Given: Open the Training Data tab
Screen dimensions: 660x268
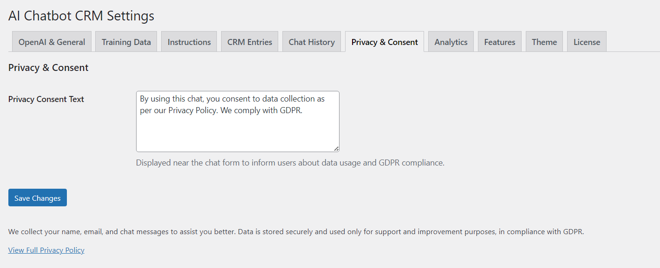Looking at the screenshot, I should pyautogui.click(x=126, y=41).
